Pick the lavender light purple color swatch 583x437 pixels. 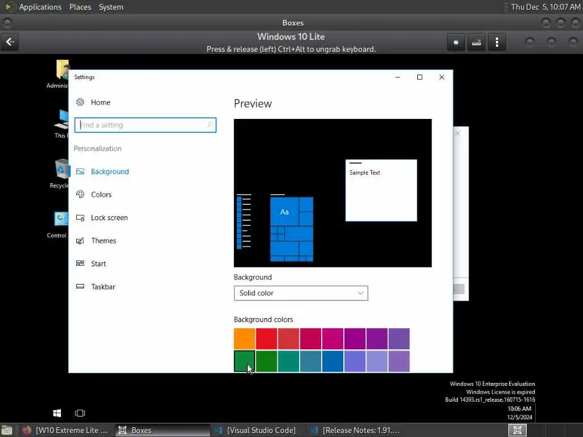377,361
